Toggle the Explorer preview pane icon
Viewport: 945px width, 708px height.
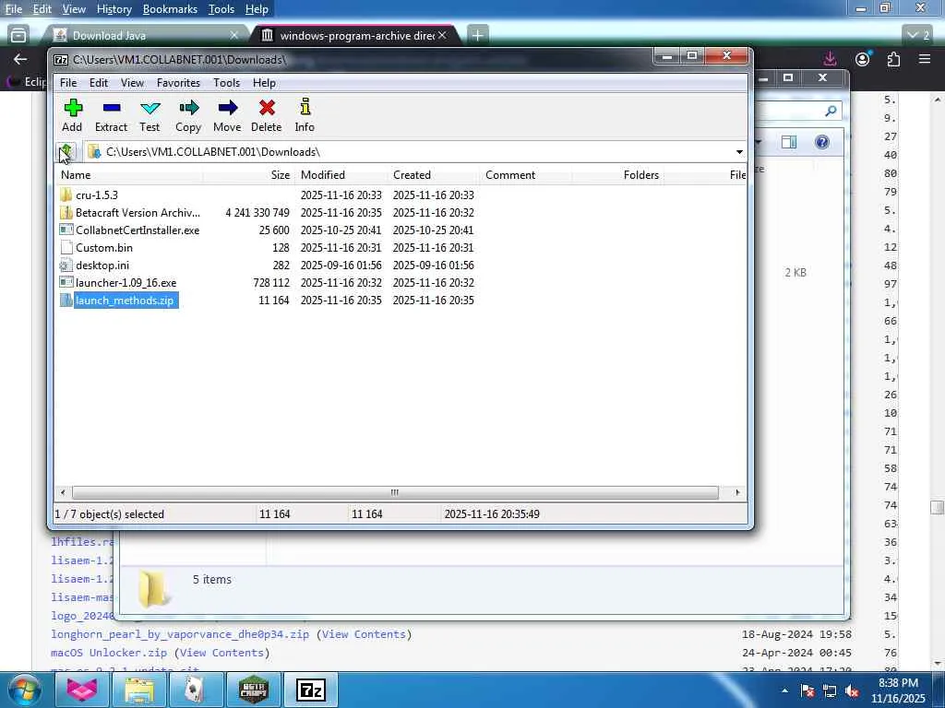click(789, 142)
